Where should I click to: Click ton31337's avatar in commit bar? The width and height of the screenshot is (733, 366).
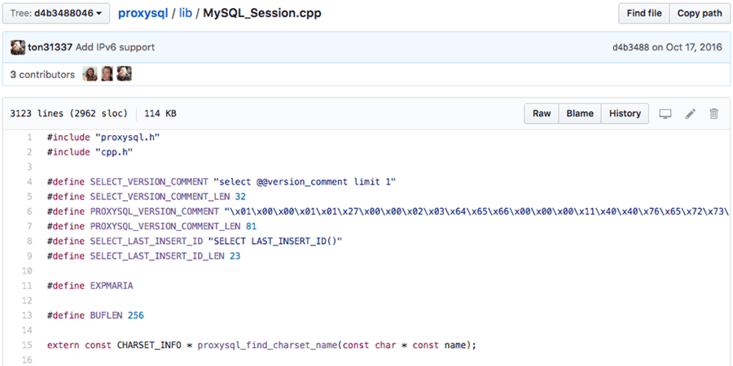coord(17,47)
